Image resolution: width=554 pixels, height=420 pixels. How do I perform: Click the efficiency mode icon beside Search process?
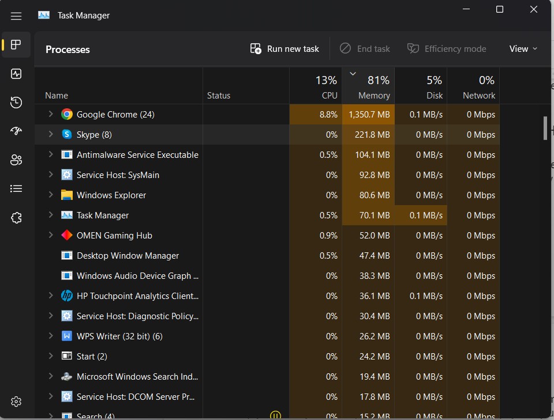275,415
